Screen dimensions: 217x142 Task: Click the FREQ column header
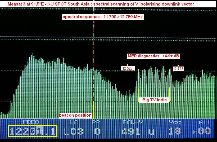click(31, 122)
